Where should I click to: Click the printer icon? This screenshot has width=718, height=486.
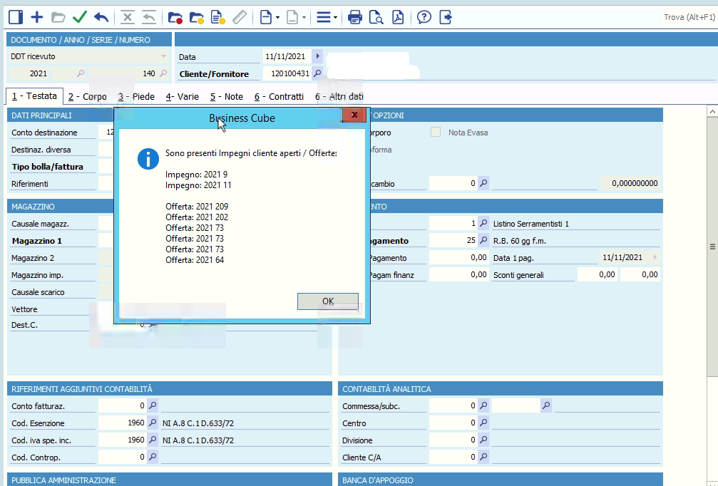tap(355, 18)
